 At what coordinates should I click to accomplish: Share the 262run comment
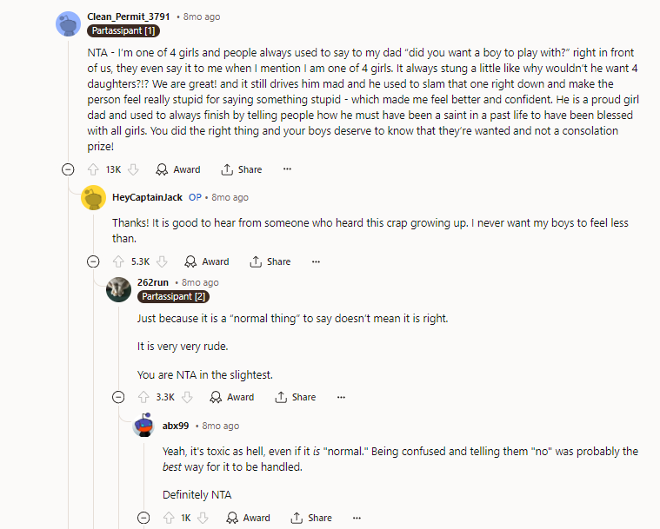point(296,397)
